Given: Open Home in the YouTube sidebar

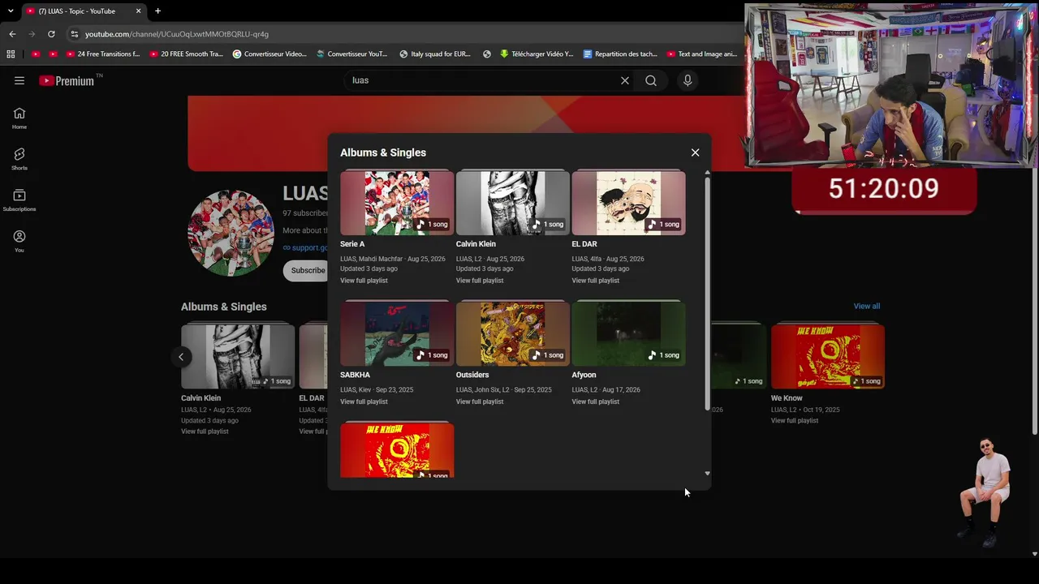Looking at the screenshot, I should (19, 118).
